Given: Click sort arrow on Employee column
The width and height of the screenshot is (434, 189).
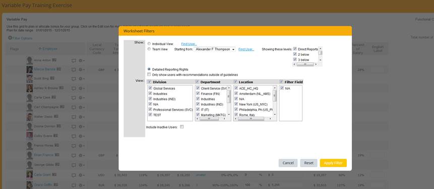Looking at the screenshot, I should click(40, 49).
